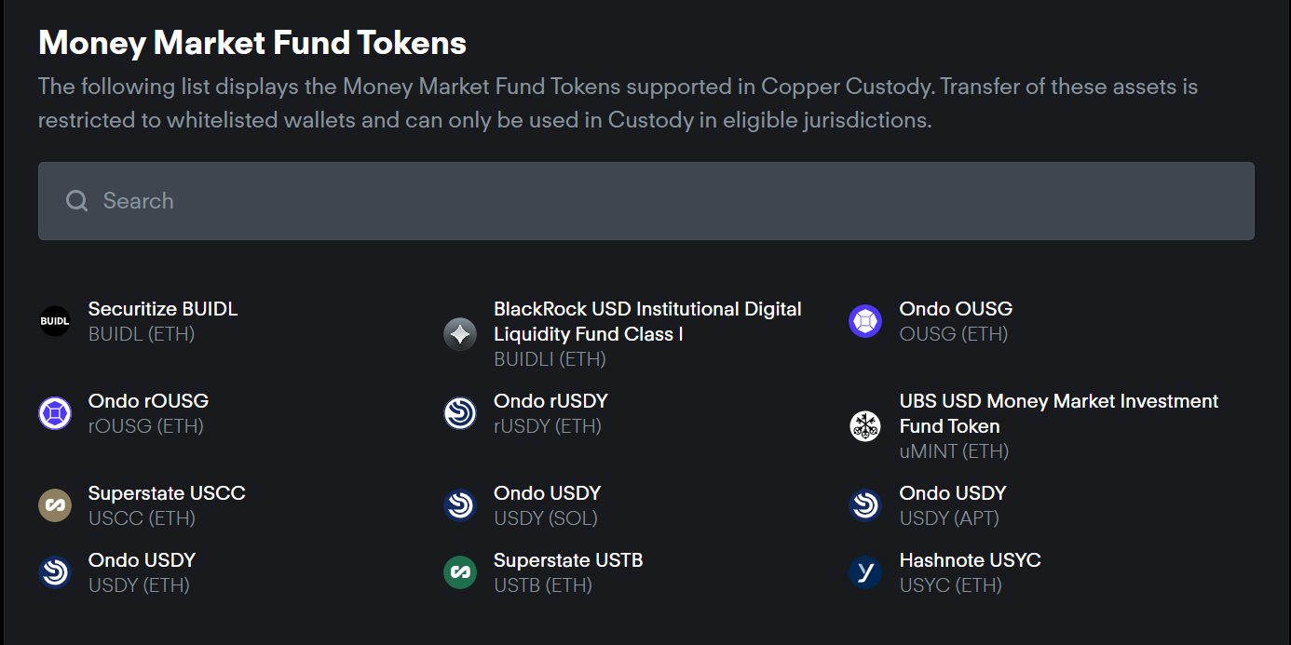
Task: Click the Superstate USTB green icon
Action: pos(460,572)
